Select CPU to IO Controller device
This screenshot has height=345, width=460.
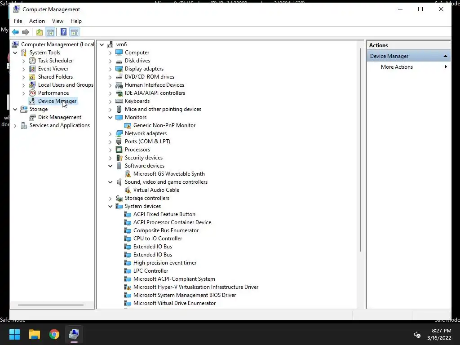[158, 239]
